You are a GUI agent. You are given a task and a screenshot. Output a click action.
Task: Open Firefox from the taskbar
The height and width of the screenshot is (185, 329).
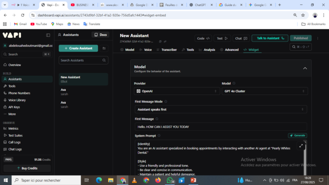click(158, 180)
